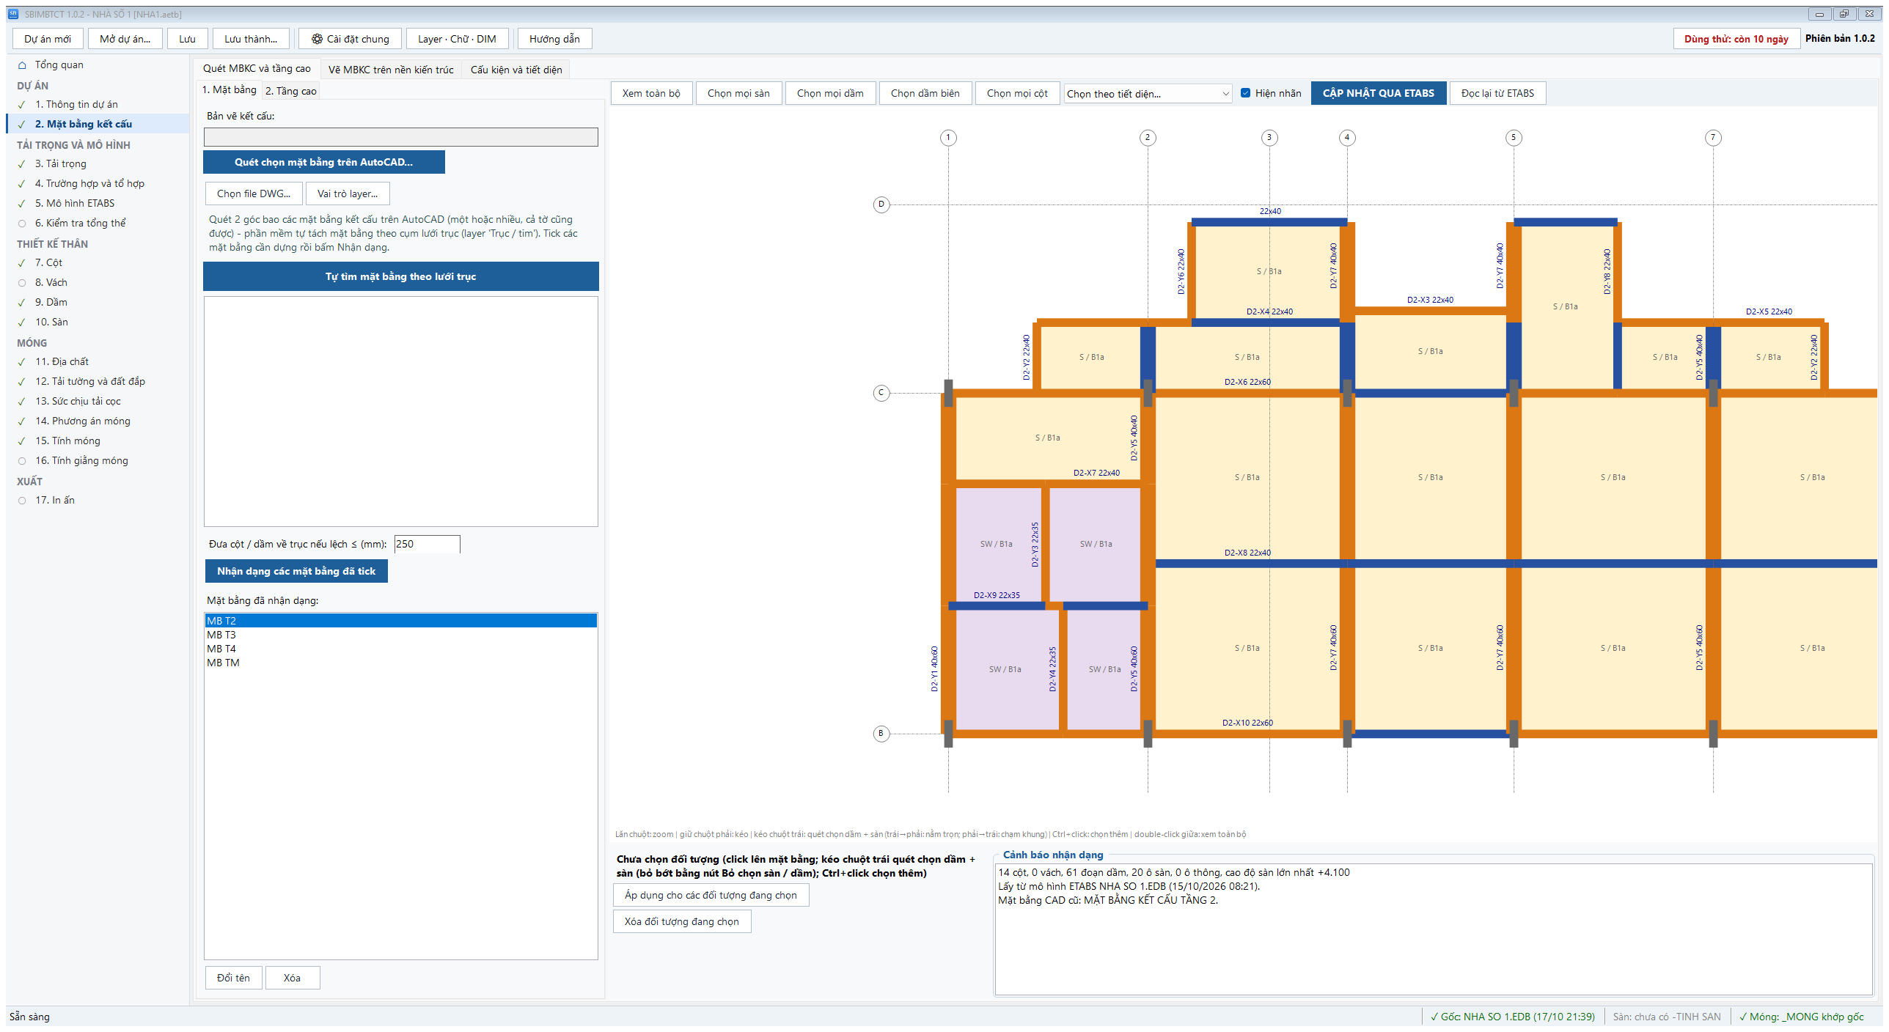This screenshot has width=1889, height=1032.
Task: Click the Đổi tên button
Action: pyautogui.click(x=233, y=978)
